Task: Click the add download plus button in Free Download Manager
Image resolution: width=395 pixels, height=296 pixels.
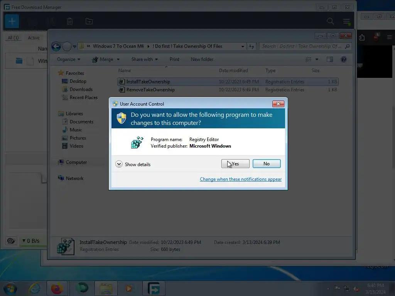Action: [x=12, y=22]
